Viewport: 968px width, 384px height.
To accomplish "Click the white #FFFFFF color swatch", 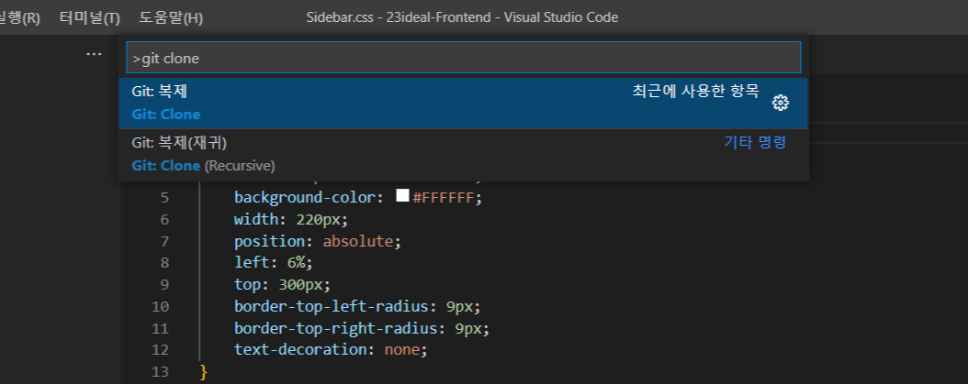I will pyautogui.click(x=402, y=196).
